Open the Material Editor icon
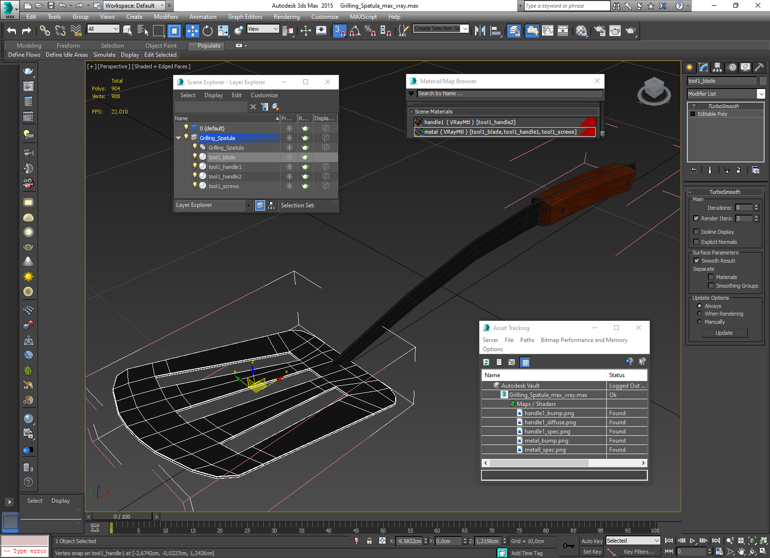Viewport: 770px width, 558px height. pos(581,31)
